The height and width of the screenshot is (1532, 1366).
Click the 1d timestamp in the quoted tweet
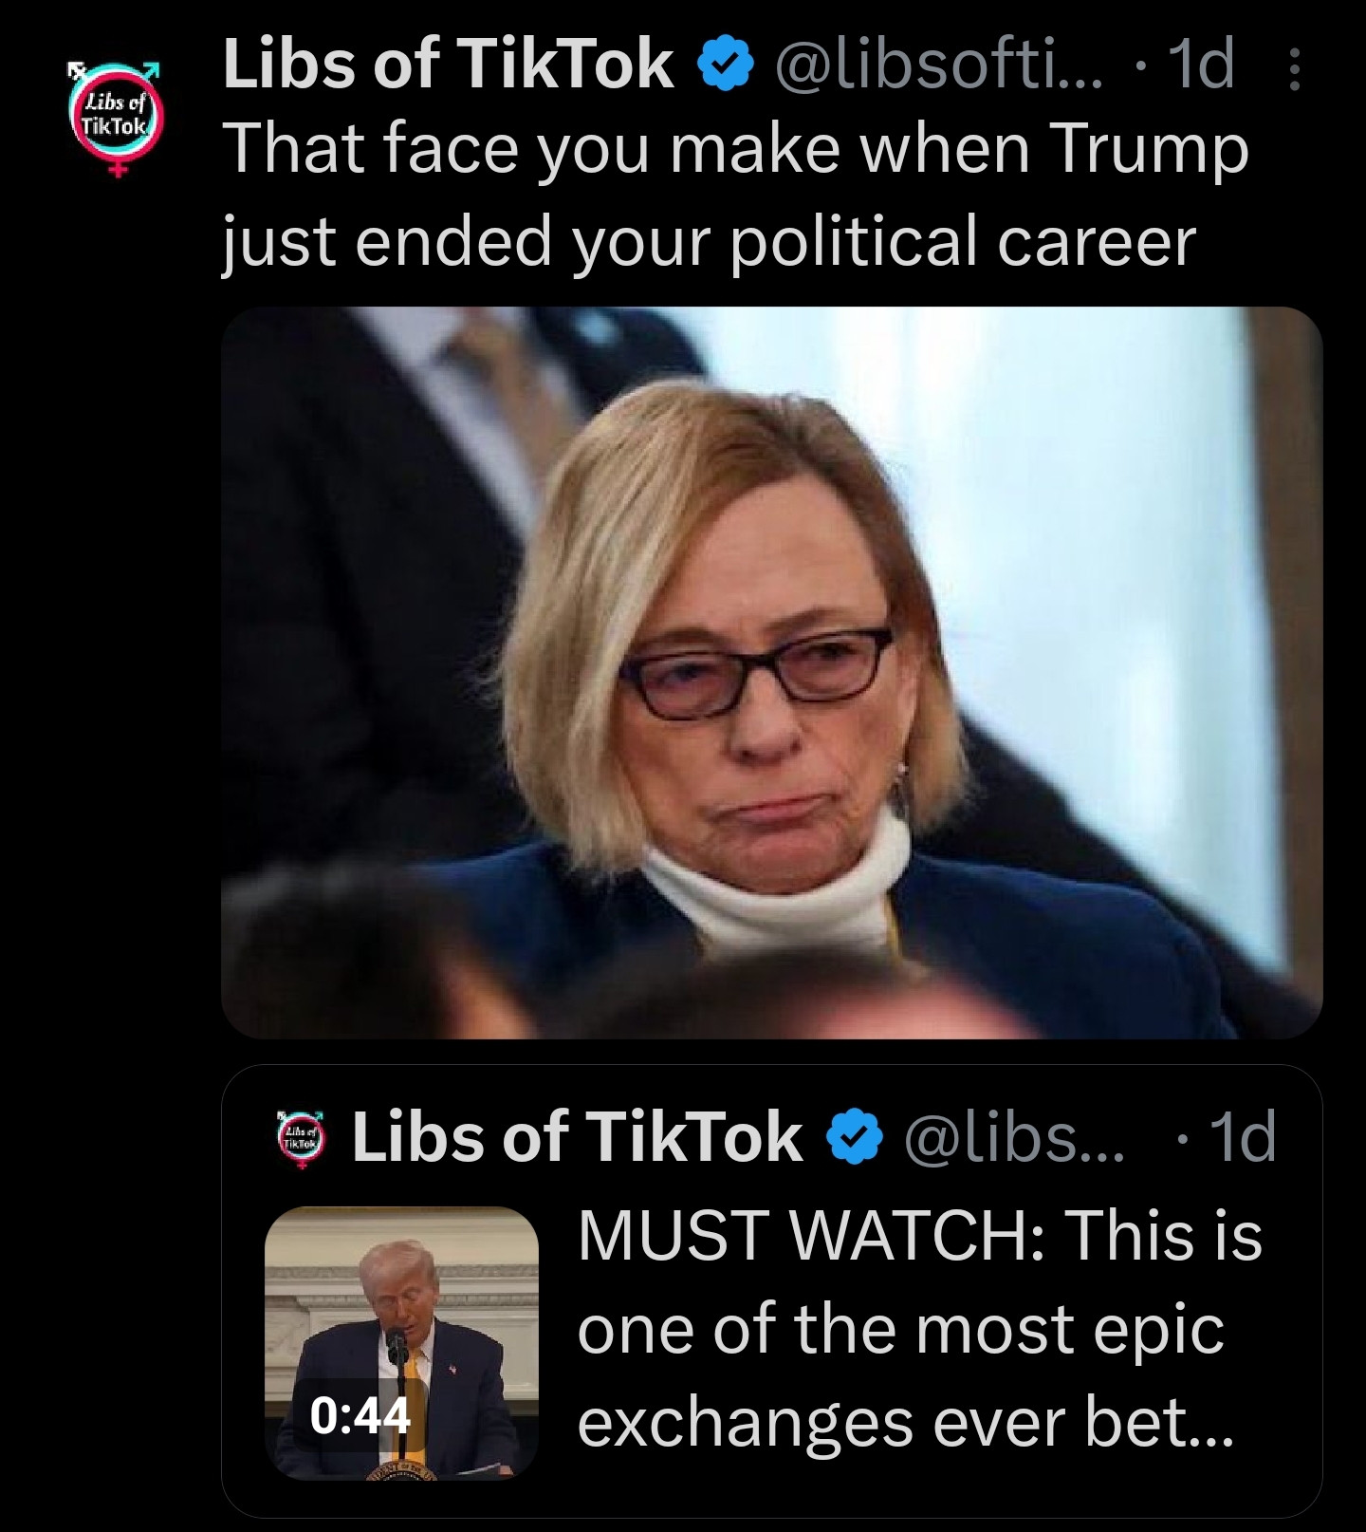pos(1244,1138)
